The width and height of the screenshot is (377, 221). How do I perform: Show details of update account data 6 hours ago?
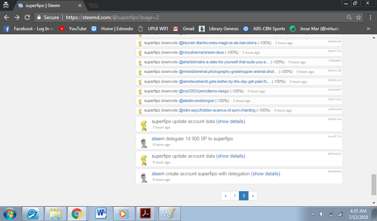230,156
